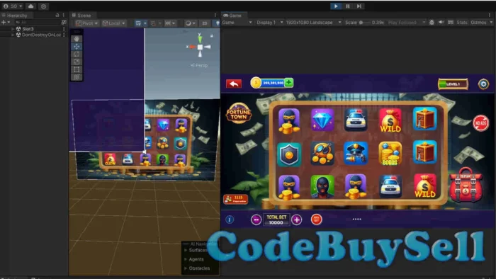Click the Pause button
The width and height of the screenshot is (496, 279).
click(347, 6)
